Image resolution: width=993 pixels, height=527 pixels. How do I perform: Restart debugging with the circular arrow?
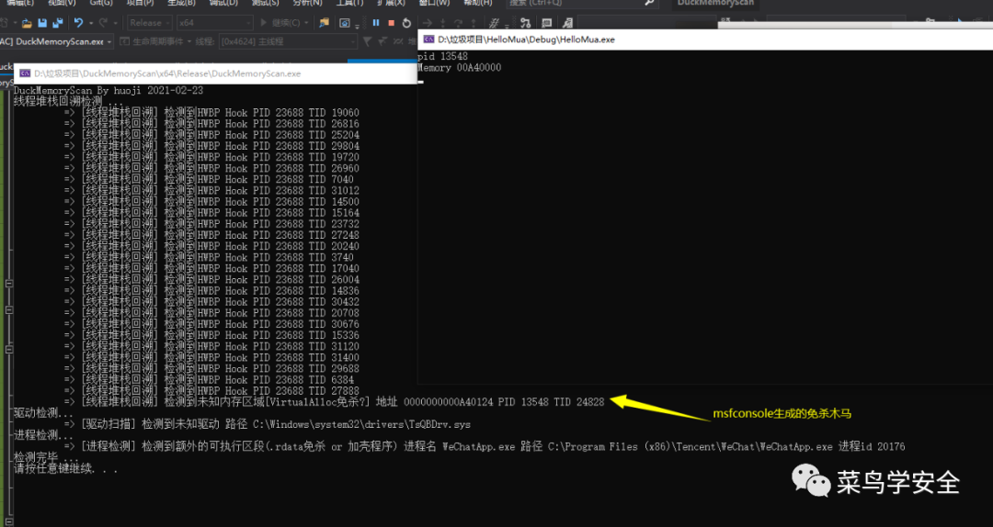click(x=406, y=23)
